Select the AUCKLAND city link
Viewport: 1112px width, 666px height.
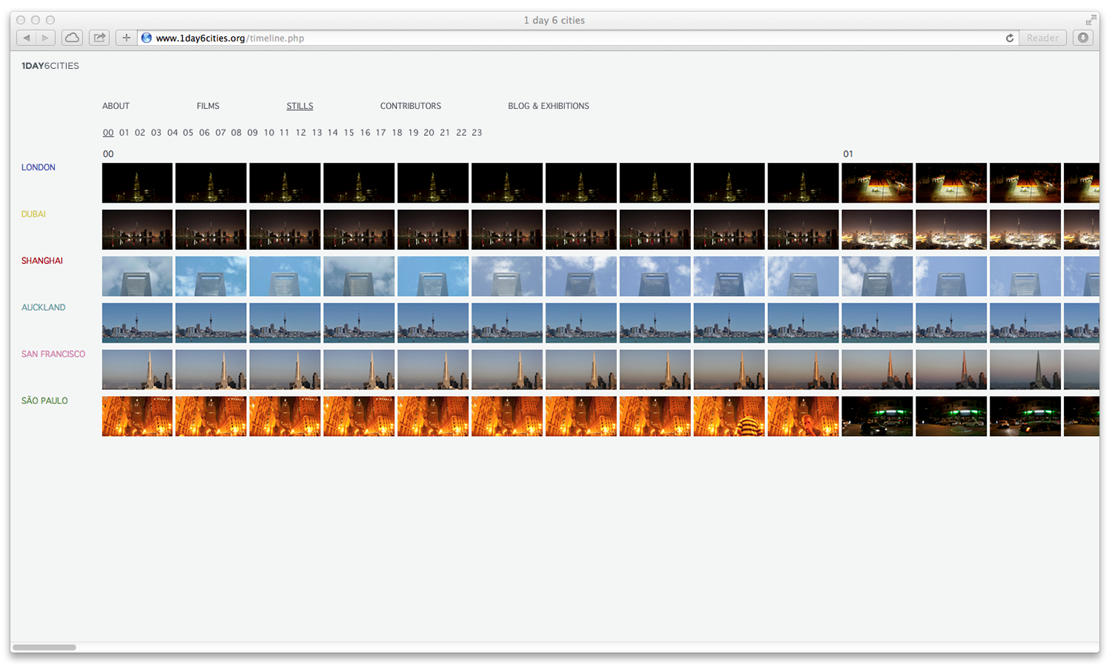[x=43, y=308]
